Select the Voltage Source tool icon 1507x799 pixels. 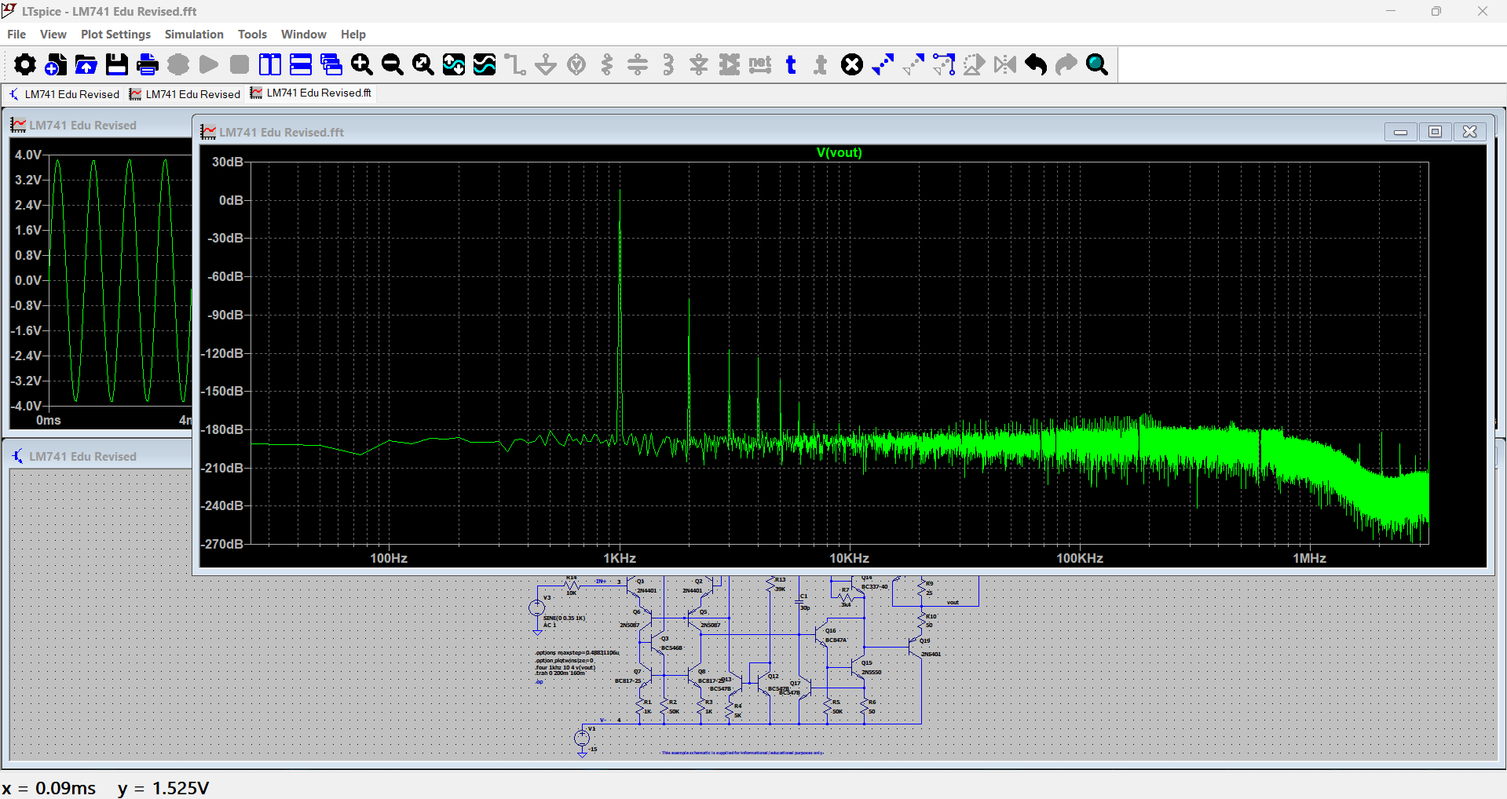coord(576,64)
